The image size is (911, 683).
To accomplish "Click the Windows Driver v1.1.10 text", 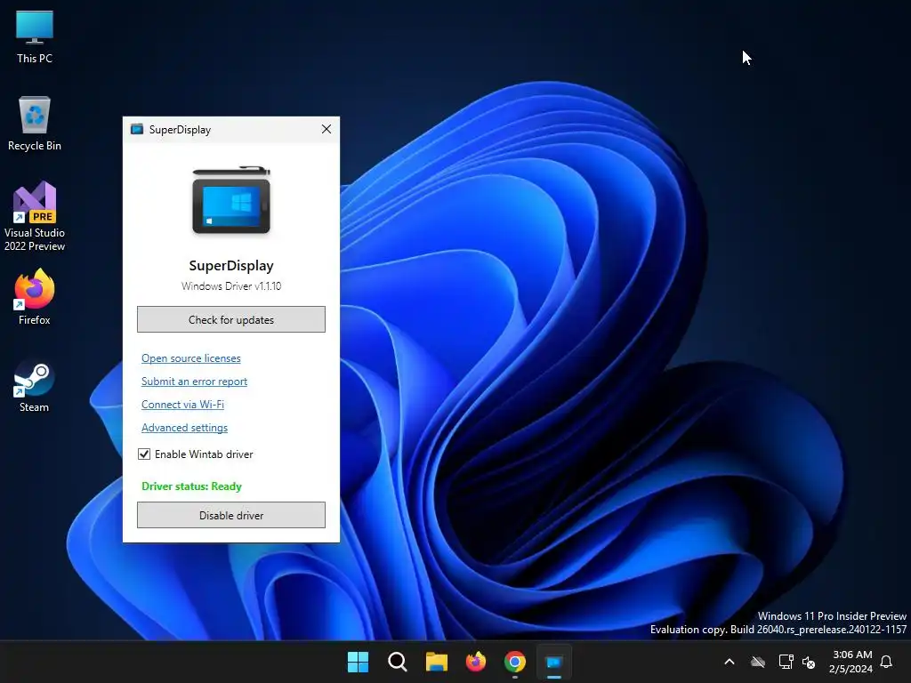I will 231,285.
